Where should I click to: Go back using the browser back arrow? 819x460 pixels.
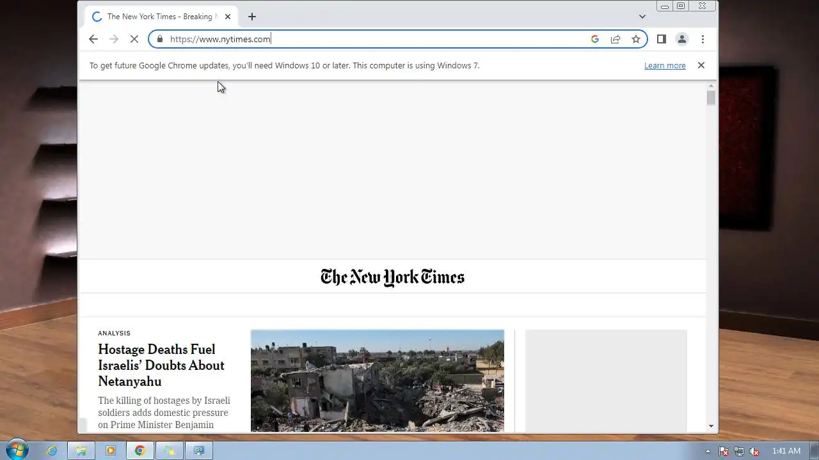(93, 39)
